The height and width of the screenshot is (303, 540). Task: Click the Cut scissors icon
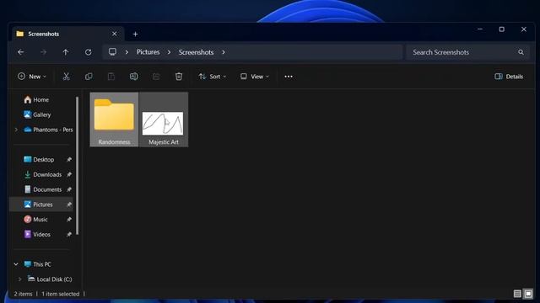[66, 77]
